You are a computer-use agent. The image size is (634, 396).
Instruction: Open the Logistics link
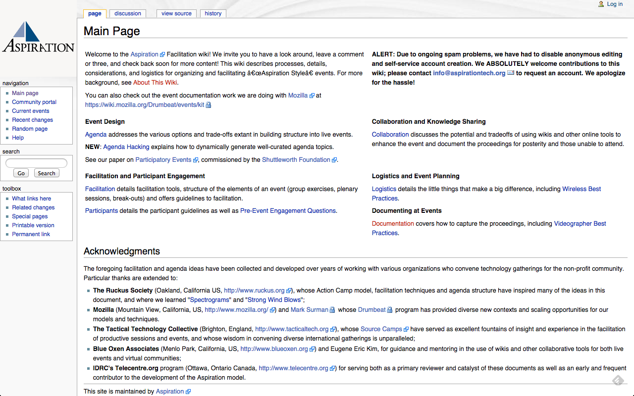[384, 189]
